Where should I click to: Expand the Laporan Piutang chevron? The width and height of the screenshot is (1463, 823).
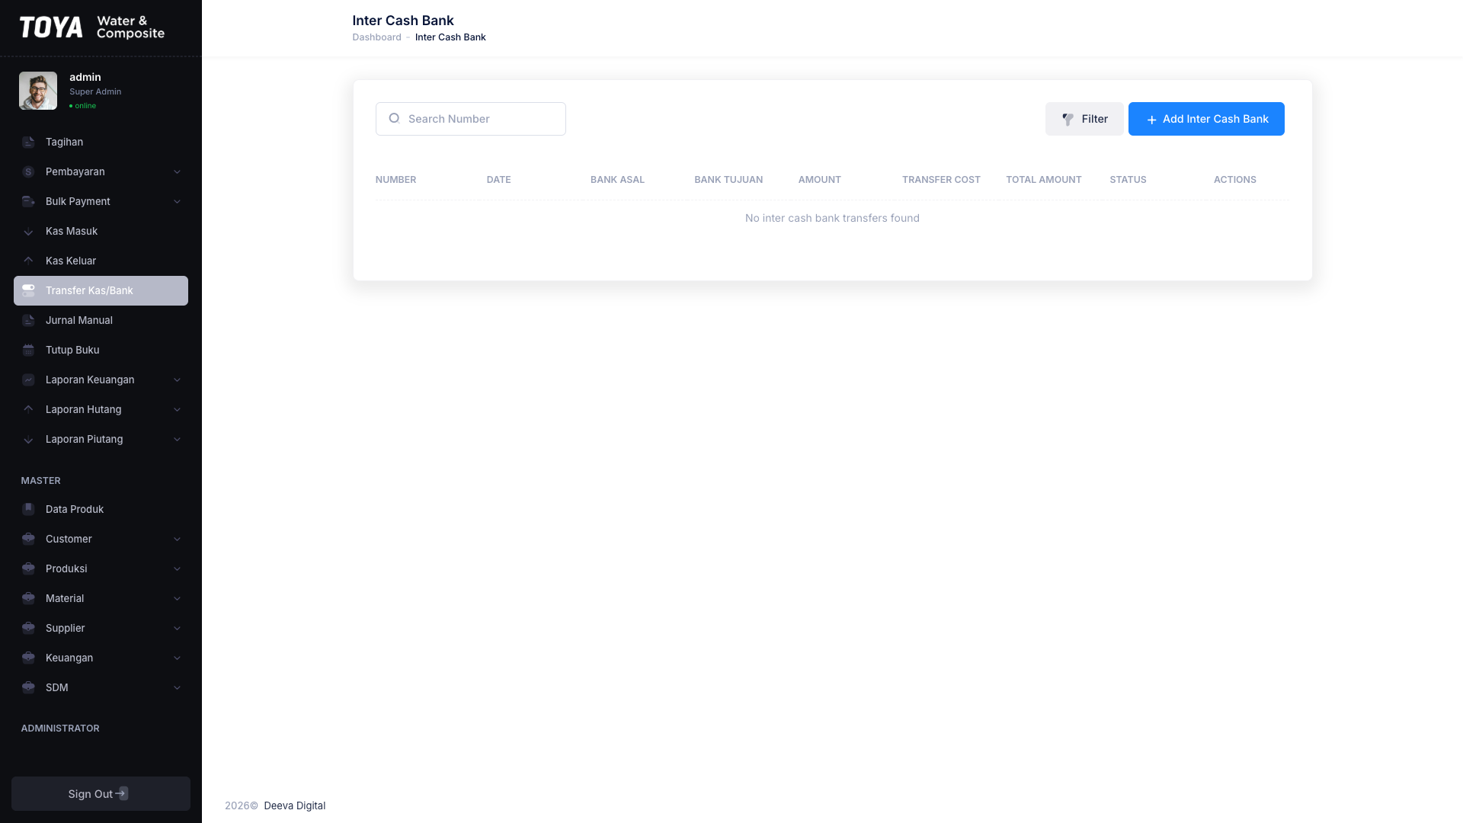177,440
